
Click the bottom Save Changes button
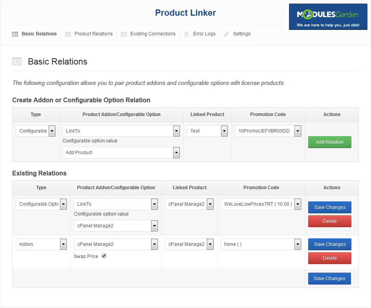coord(329,278)
